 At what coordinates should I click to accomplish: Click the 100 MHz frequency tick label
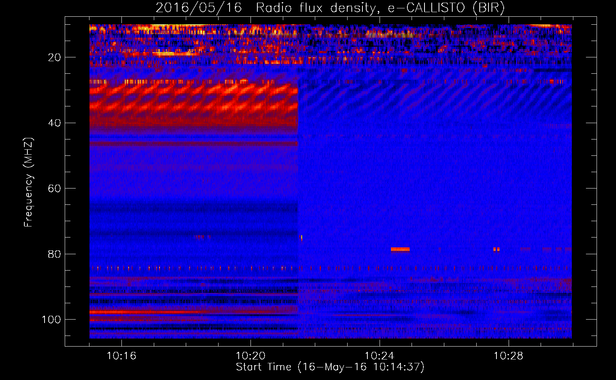(x=51, y=320)
